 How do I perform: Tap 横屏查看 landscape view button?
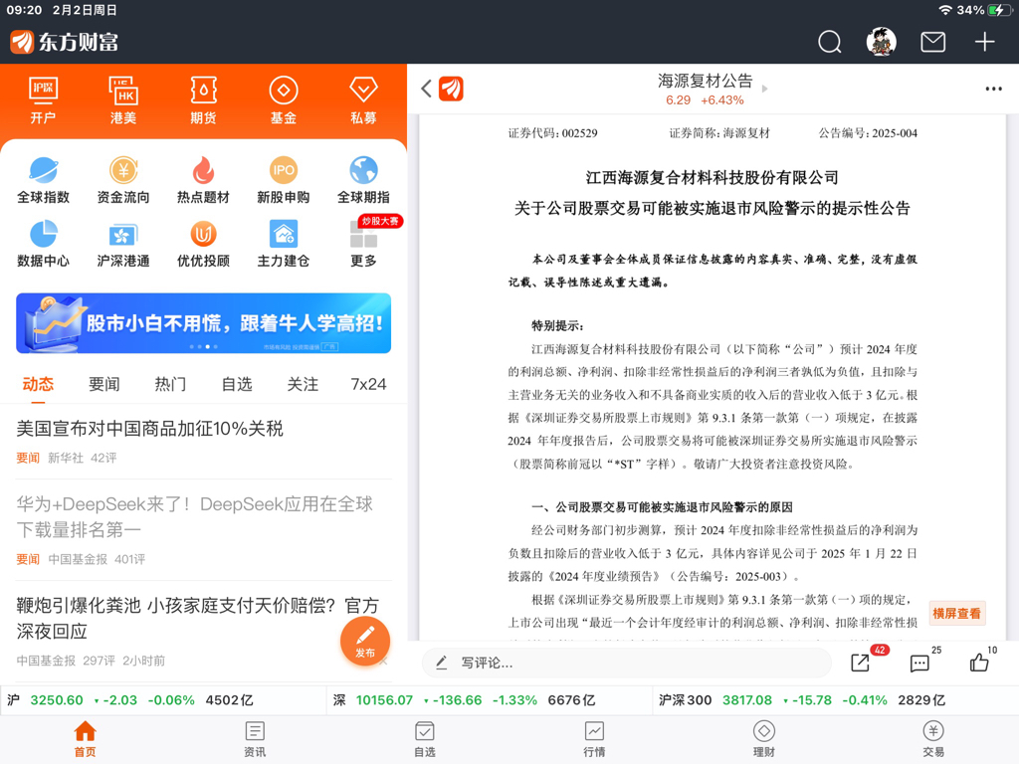coord(956,613)
